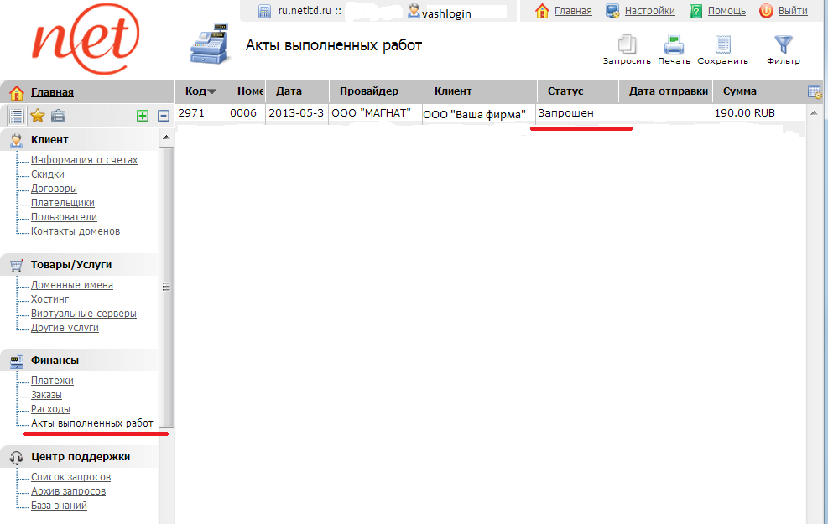Screen dimensions: 828x524
Task: Click the Выйти logout link
Action: 792,11
